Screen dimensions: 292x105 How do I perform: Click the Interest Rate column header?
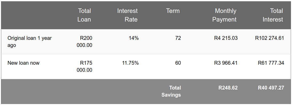[127, 15]
